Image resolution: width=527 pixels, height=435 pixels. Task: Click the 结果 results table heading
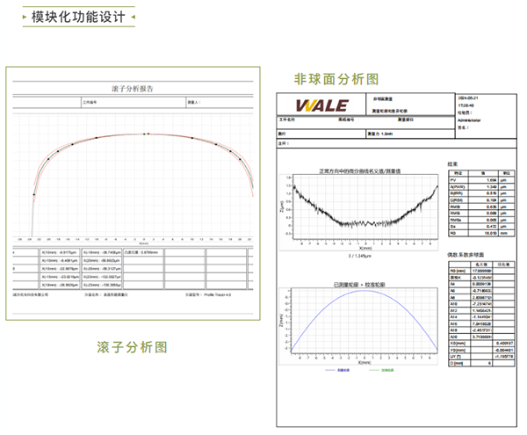(453, 163)
